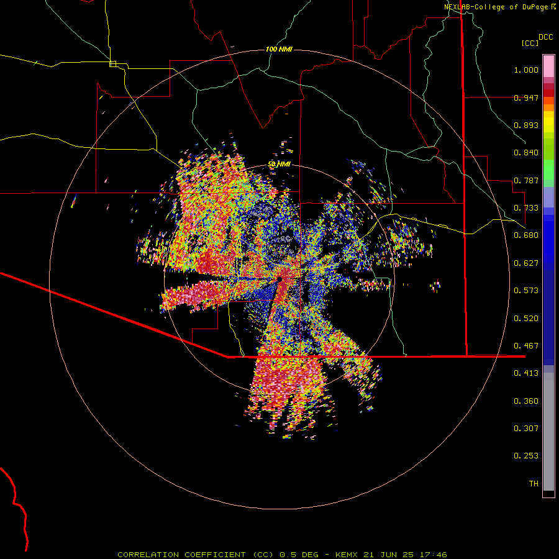Click the 0.787 legend value
The width and height of the screenshot is (559, 559).
526,180
